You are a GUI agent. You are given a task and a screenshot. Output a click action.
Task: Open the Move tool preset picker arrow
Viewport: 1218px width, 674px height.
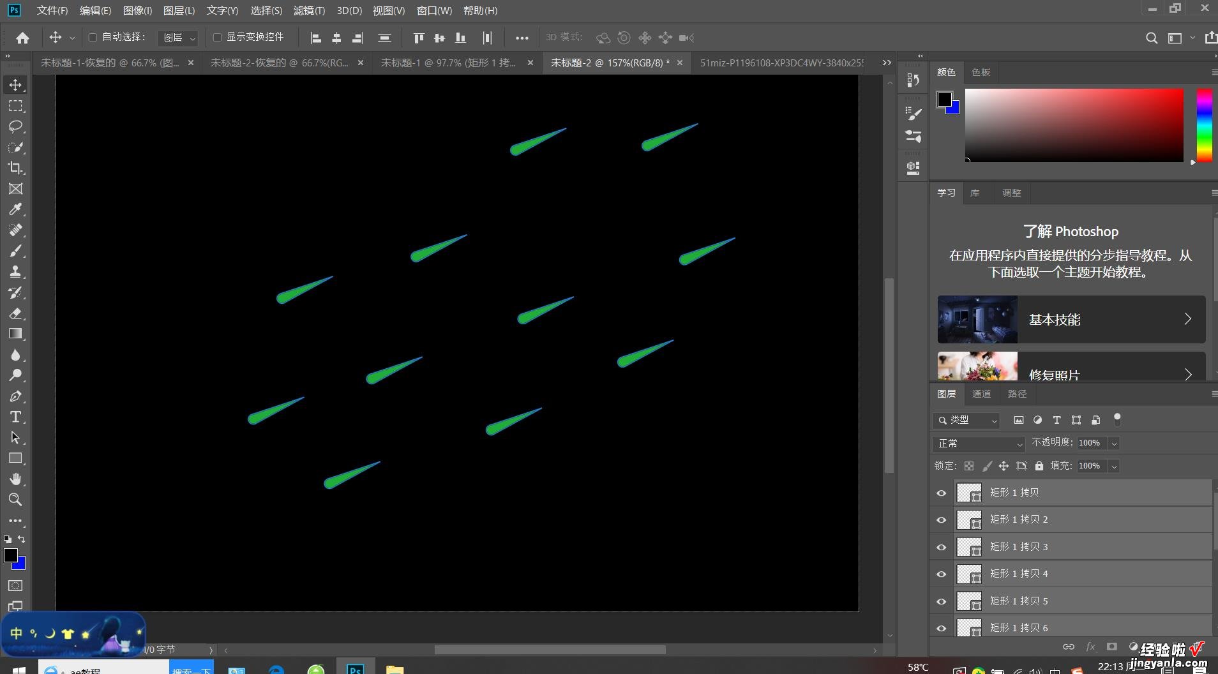[x=72, y=38]
